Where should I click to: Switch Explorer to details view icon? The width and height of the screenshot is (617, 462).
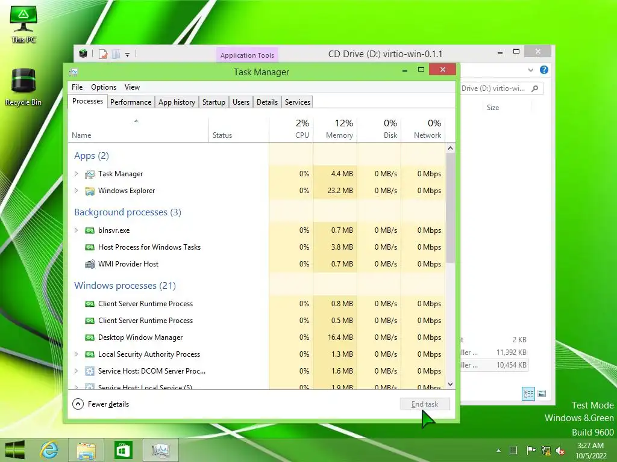tap(528, 393)
